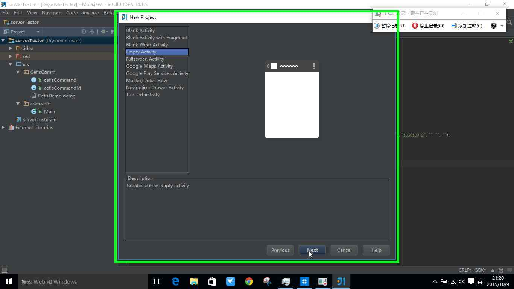Viewport: 514px width, 289px height.
Task: Click the IntelliJ IDEA taskbar icon
Action: [x=341, y=281]
